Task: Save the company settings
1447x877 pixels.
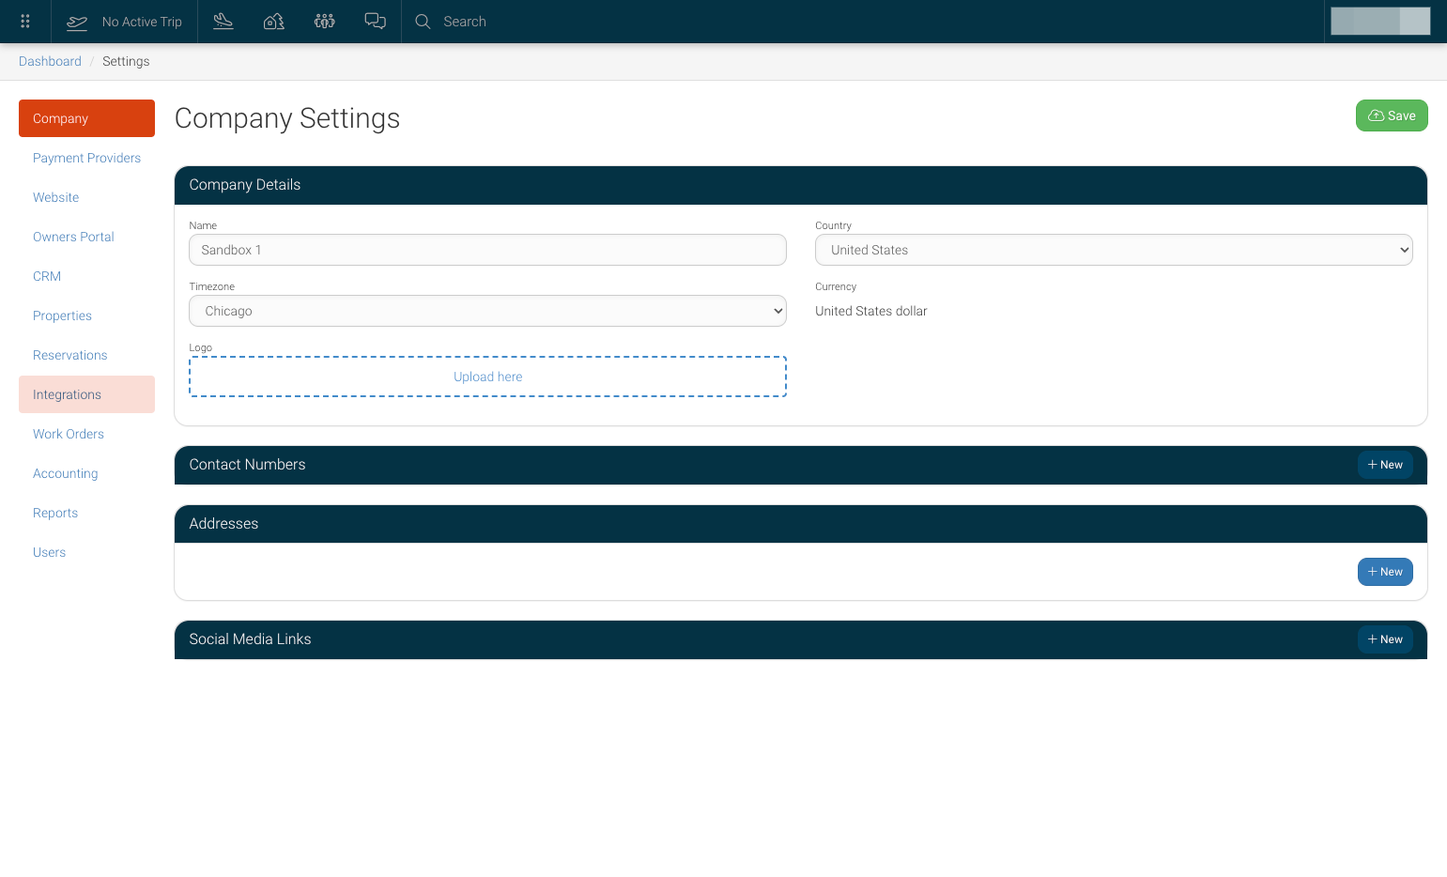Action: 1392,115
